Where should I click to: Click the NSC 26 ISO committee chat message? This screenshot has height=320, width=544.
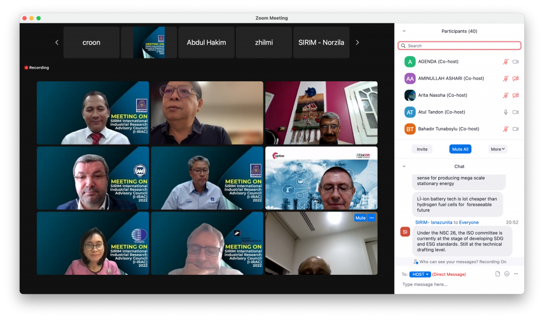pos(462,241)
